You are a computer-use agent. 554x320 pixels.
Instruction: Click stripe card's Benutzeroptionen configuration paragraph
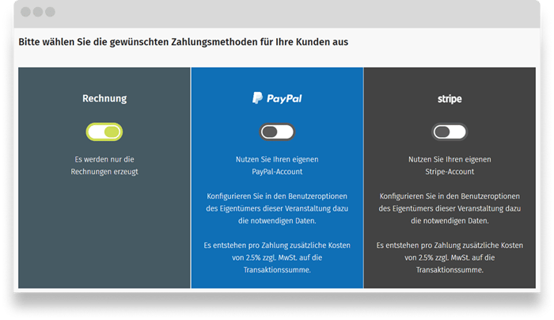(450, 208)
